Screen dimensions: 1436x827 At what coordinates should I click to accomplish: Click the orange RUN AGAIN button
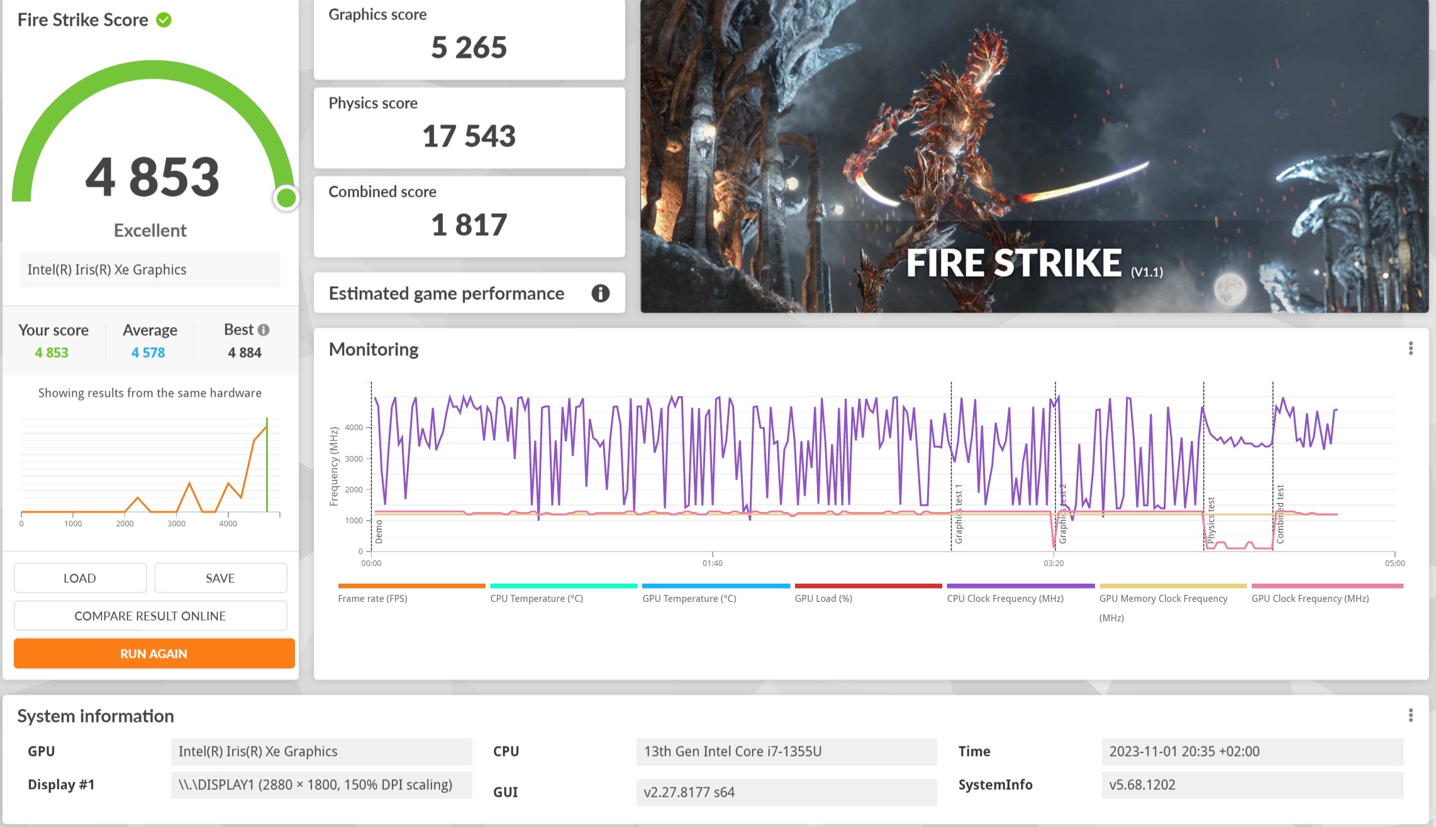[154, 653]
